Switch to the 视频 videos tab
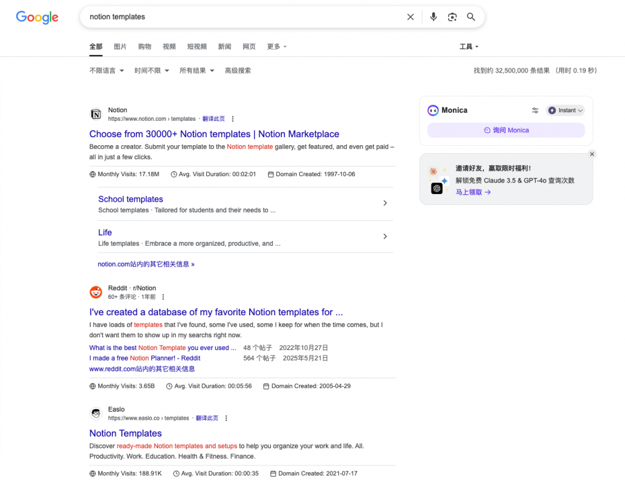 click(x=169, y=46)
